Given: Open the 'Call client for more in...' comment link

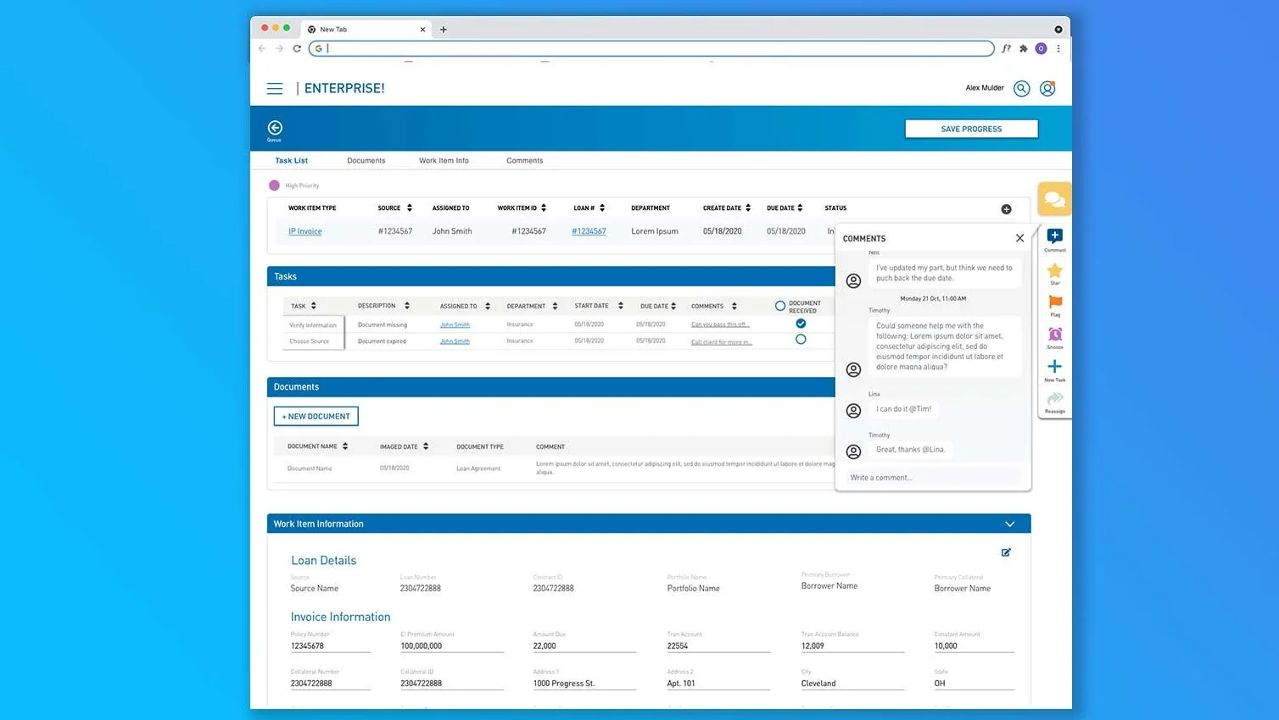Looking at the screenshot, I should [x=722, y=341].
